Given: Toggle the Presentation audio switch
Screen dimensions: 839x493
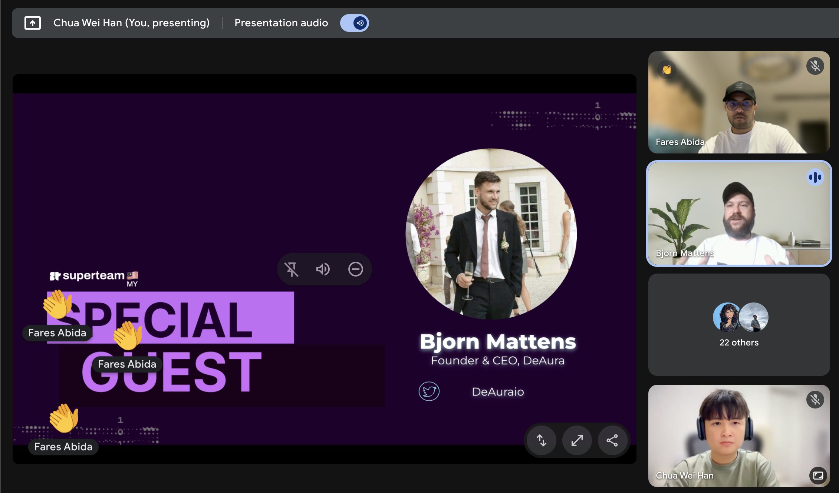Looking at the screenshot, I should pyautogui.click(x=355, y=23).
